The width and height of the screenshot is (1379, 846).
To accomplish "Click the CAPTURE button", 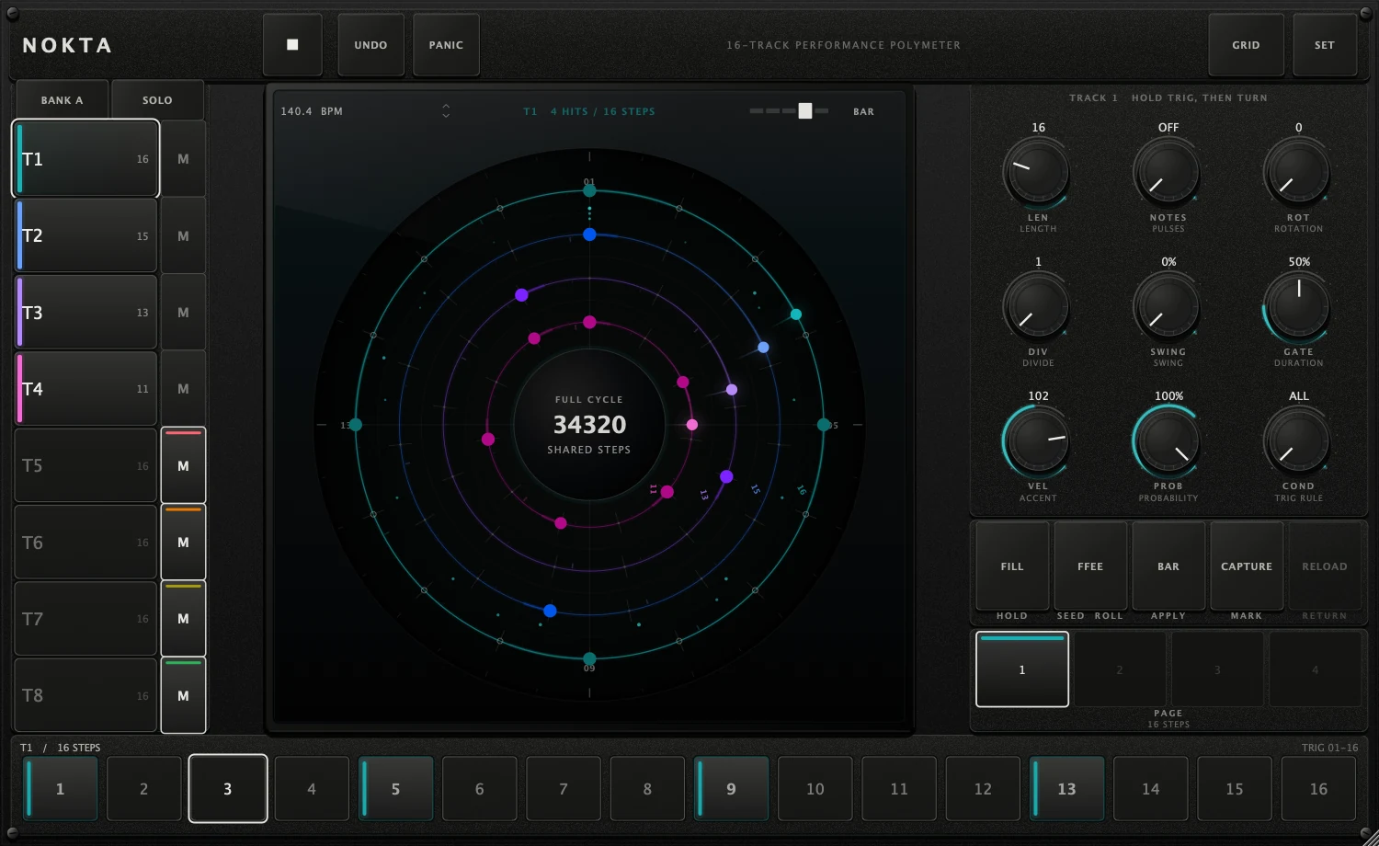I will (x=1247, y=566).
